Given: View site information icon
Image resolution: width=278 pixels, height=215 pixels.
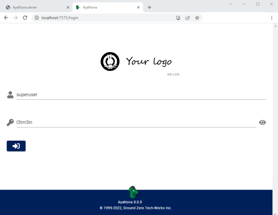Looking at the screenshot, I should 37,18.
